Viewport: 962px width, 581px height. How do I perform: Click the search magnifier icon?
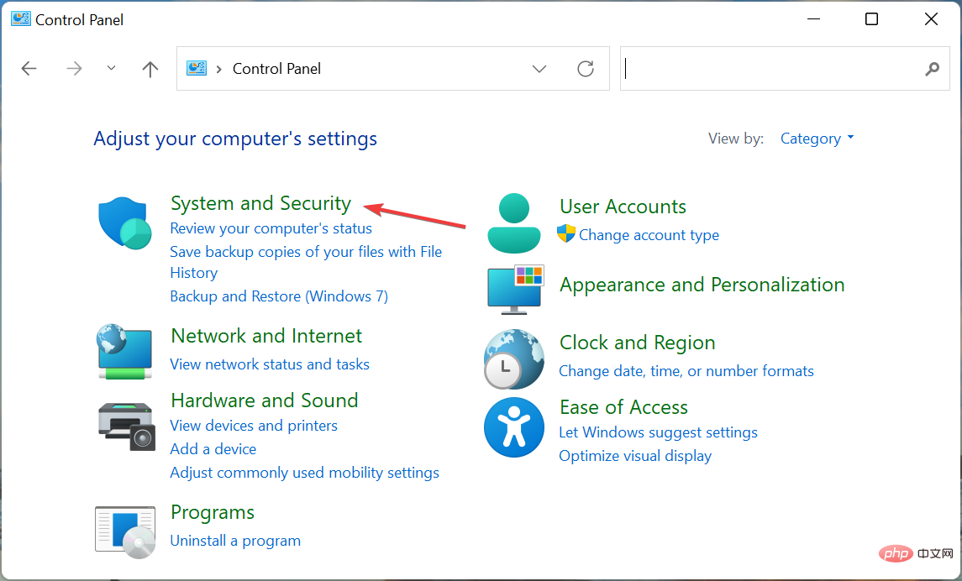click(932, 69)
